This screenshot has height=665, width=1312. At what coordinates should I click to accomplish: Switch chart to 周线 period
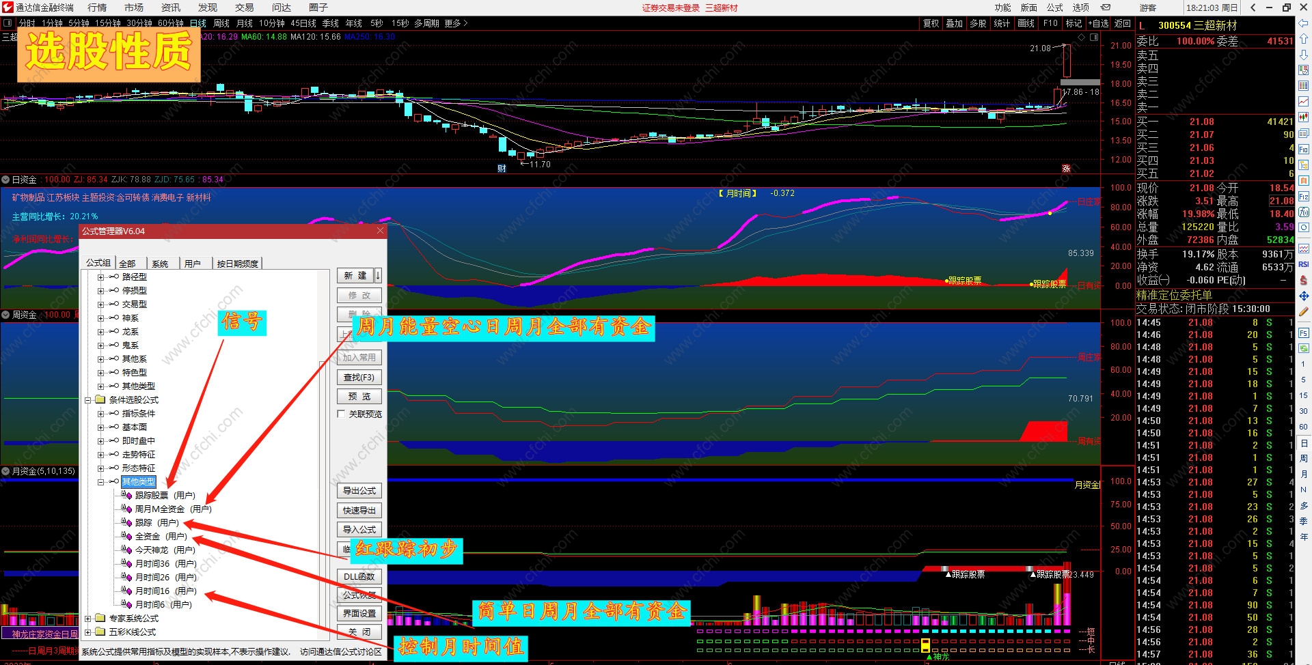coord(221,23)
